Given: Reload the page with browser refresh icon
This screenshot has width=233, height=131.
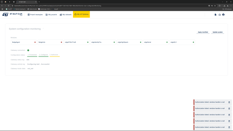Looking at the screenshot, I should pos(8,6).
